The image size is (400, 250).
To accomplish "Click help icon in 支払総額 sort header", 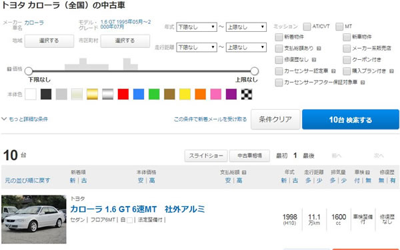I will pos(244,172).
